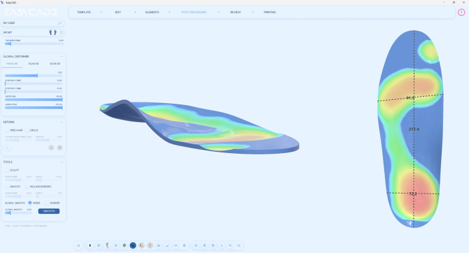Go to the Printing step
The height and width of the screenshot is (253, 469).
point(269,12)
